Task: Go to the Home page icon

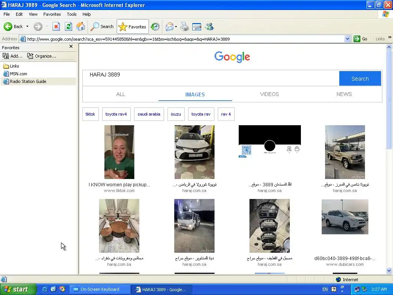Action: coord(81,27)
